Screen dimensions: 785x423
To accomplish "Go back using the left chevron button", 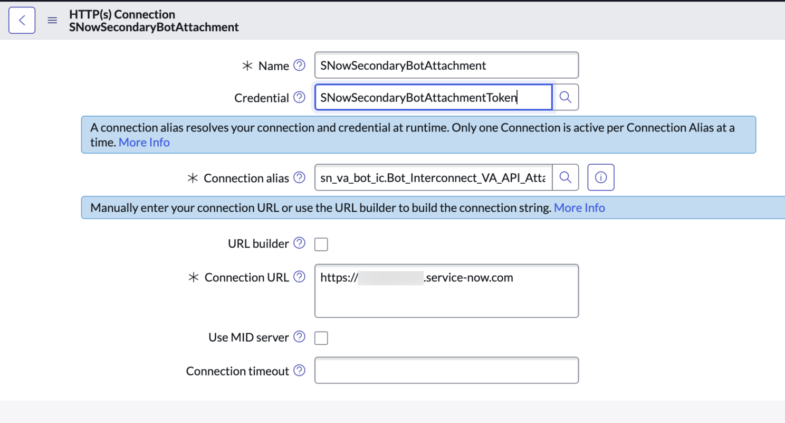I will point(22,21).
